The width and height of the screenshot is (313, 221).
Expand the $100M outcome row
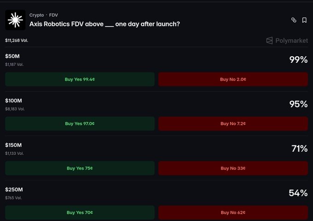click(x=156, y=104)
